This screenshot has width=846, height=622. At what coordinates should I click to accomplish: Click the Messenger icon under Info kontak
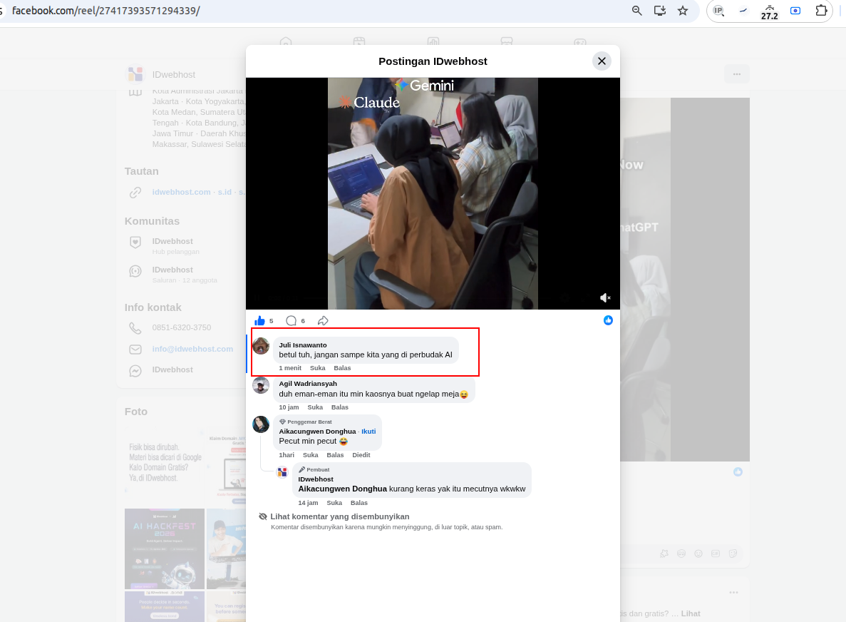pos(135,371)
